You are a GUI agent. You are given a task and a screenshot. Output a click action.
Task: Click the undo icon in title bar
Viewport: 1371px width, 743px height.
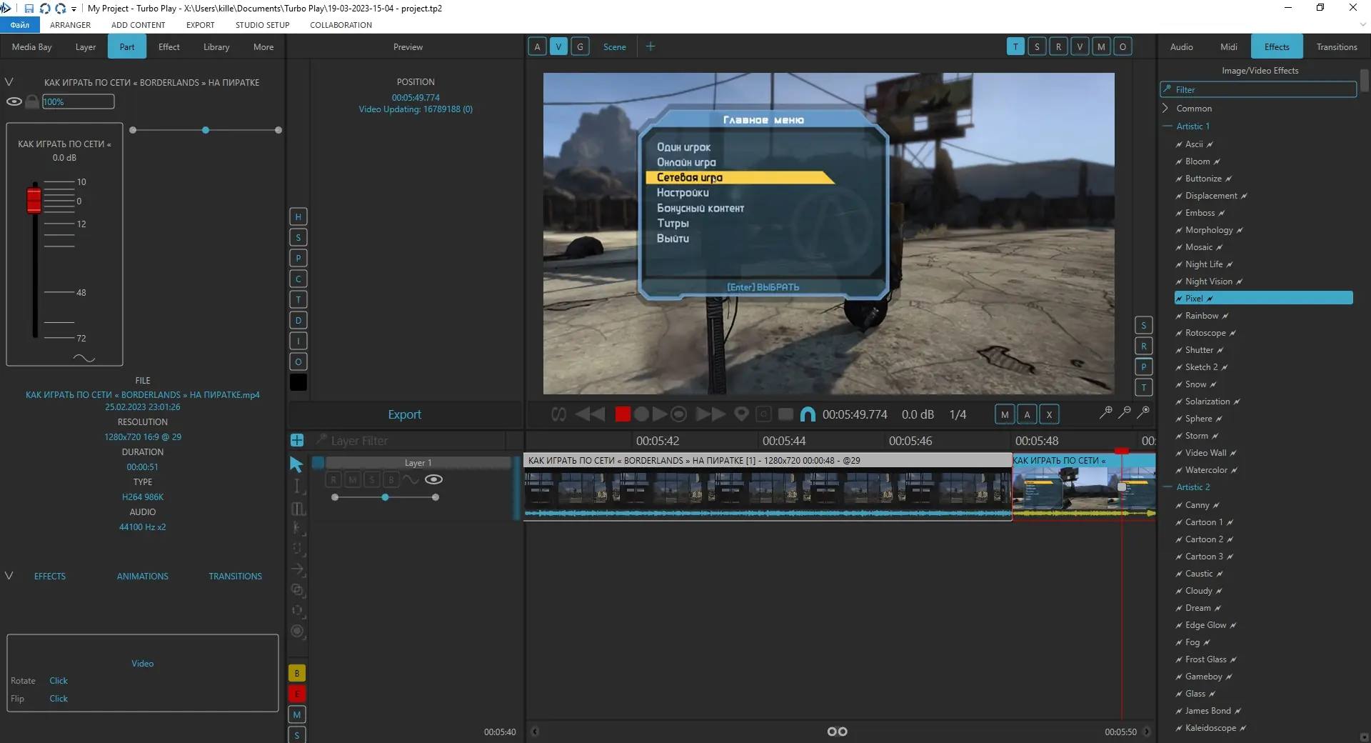pos(45,9)
